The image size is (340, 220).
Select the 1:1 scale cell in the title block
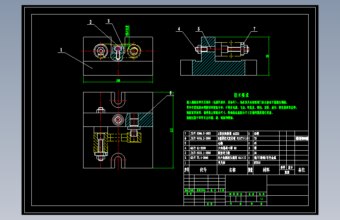262,199
